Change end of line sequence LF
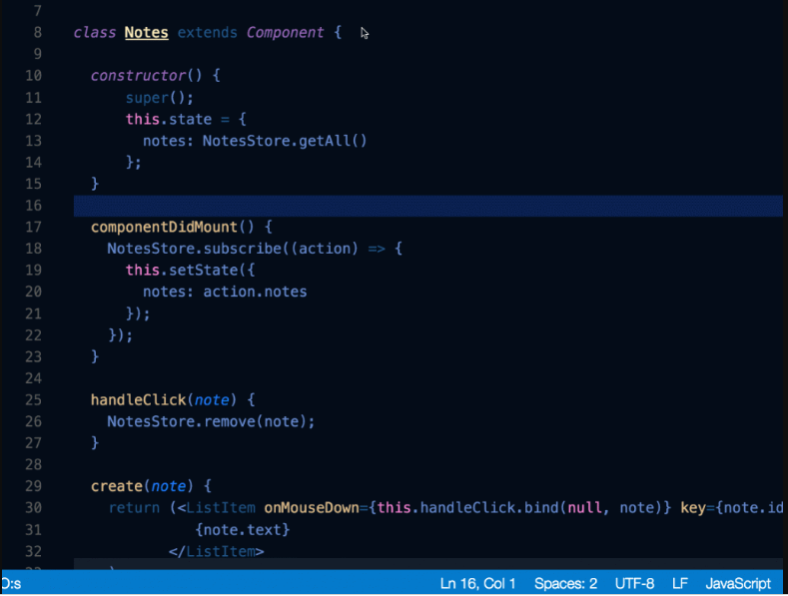 coord(679,583)
